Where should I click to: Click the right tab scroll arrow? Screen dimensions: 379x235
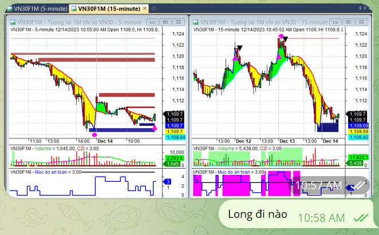(365, 8)
